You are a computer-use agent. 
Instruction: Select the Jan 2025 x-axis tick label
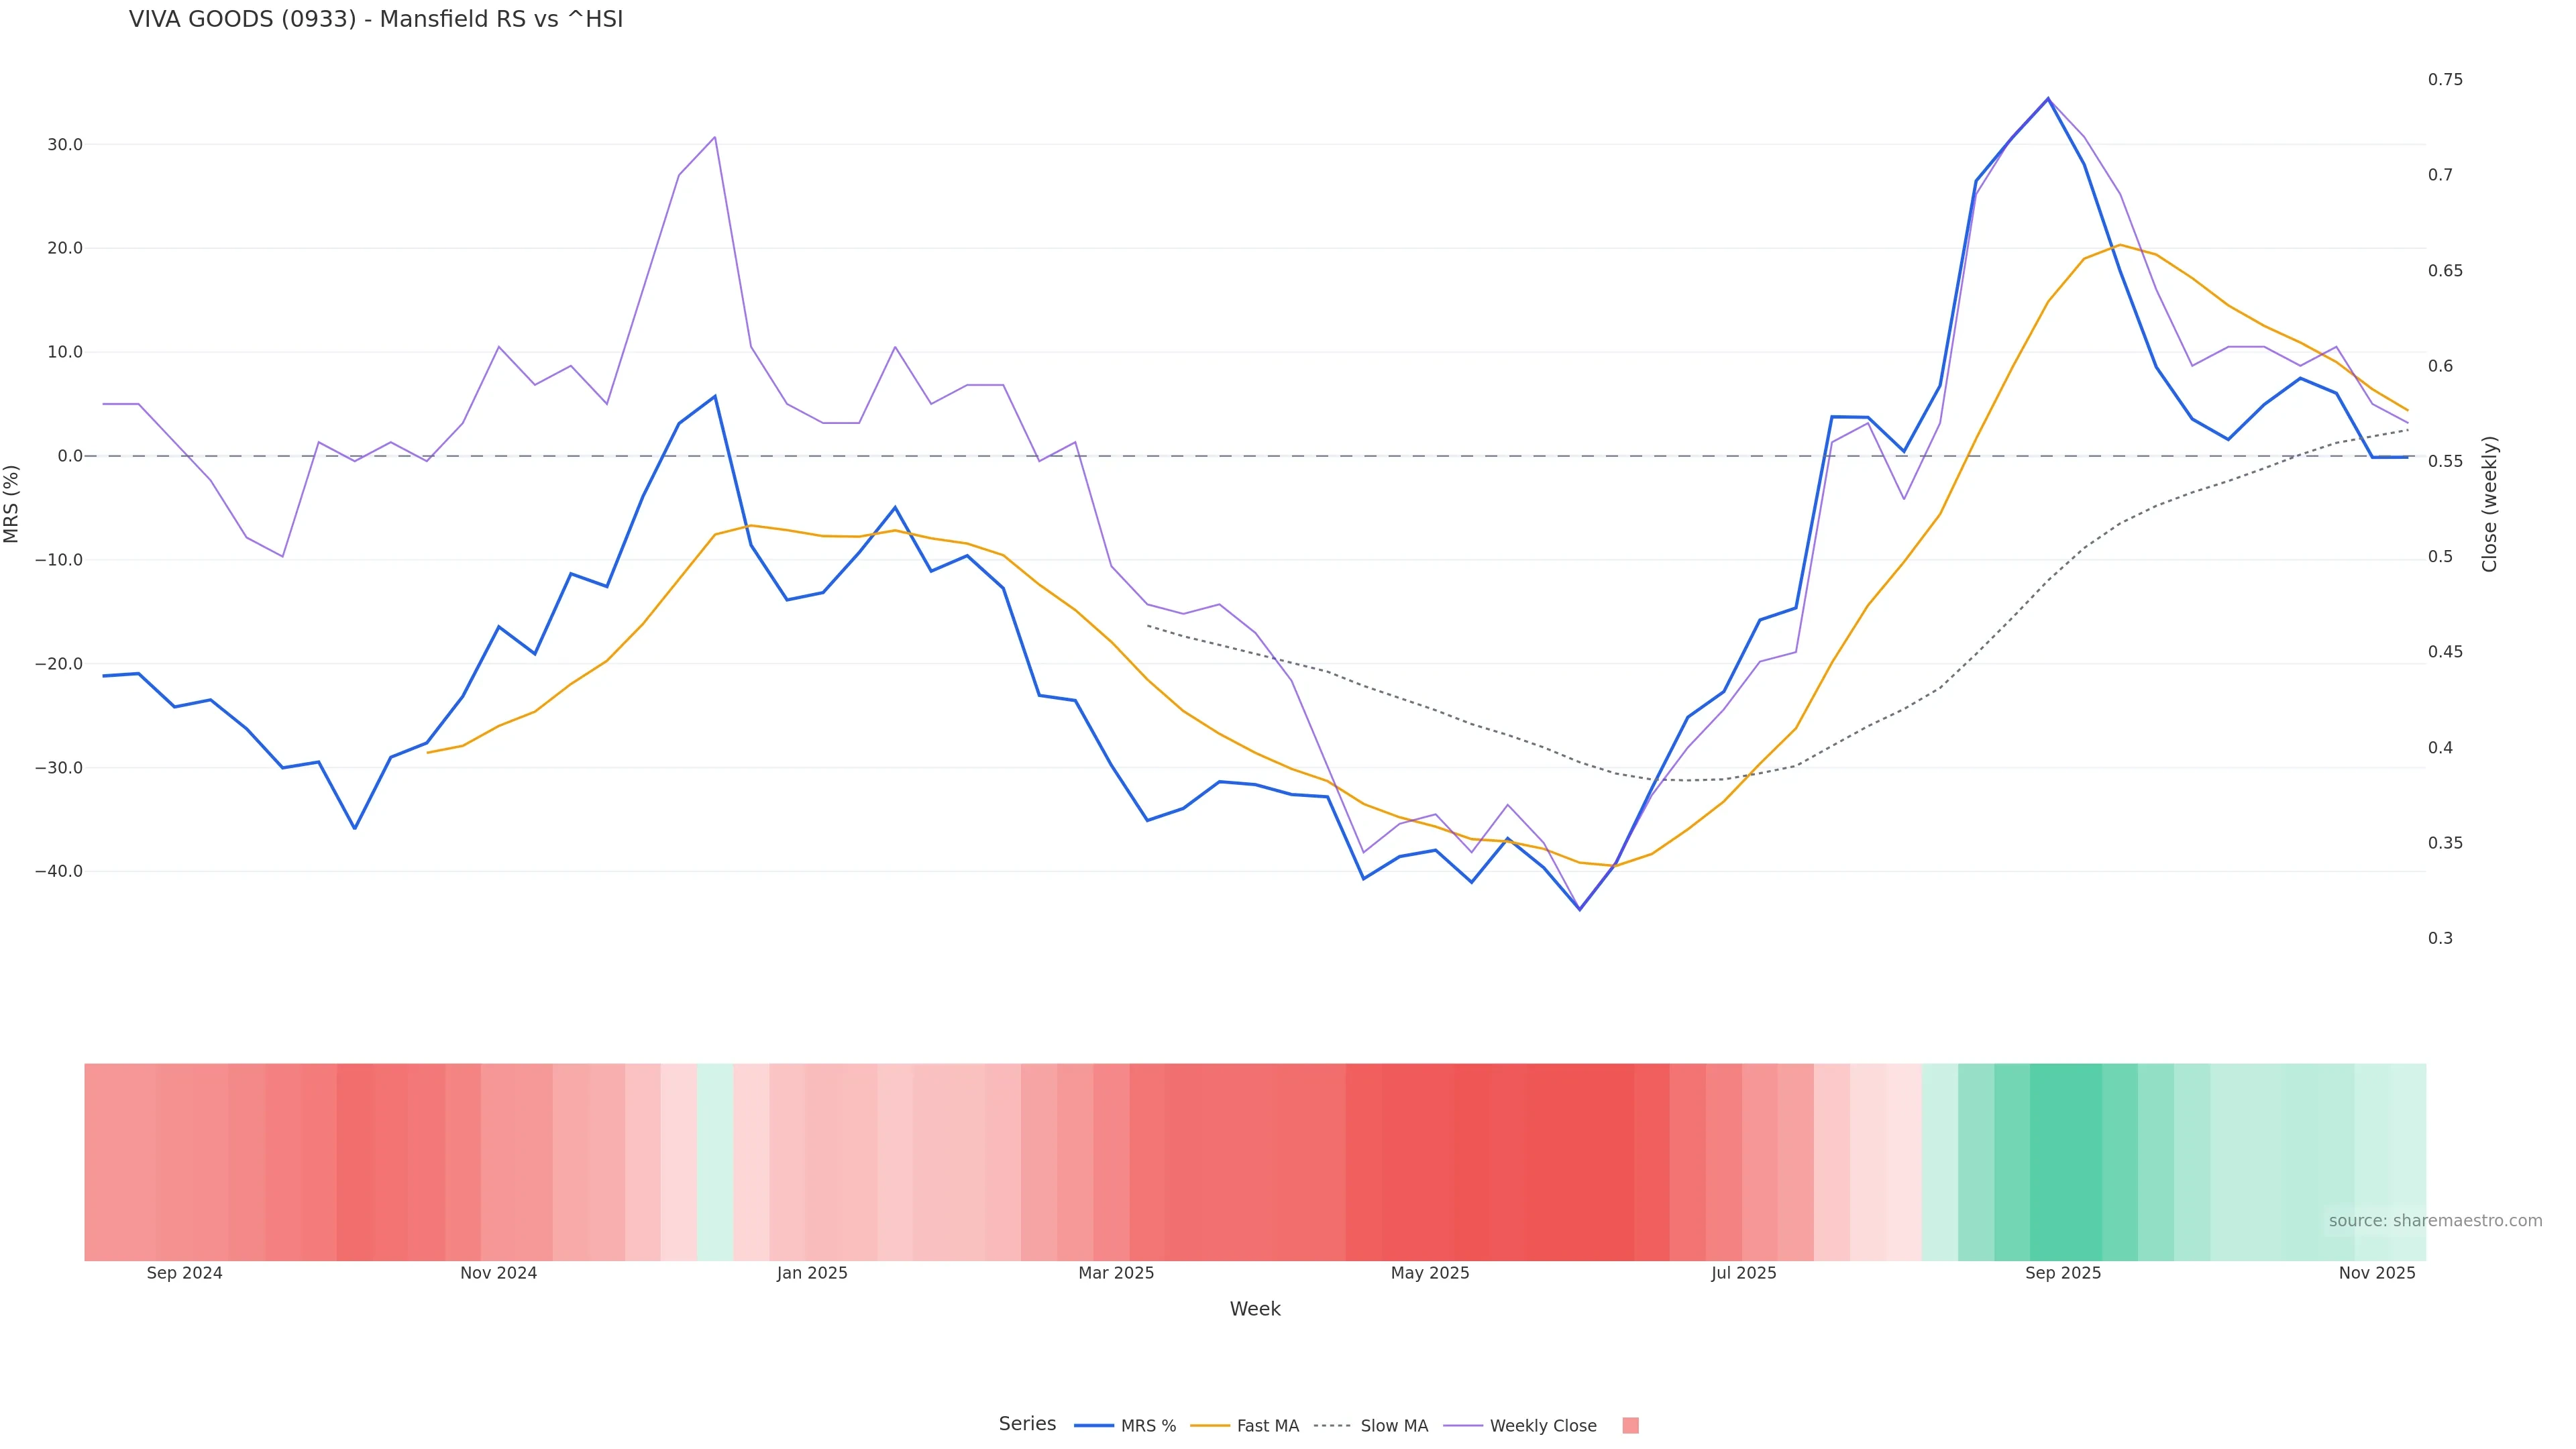point(812,1273)
